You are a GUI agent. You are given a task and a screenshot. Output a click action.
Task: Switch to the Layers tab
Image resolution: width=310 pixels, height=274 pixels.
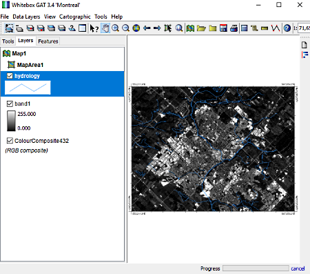coord(25,41)
